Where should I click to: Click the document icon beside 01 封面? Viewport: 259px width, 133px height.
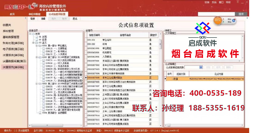click(x=37, y=37)
